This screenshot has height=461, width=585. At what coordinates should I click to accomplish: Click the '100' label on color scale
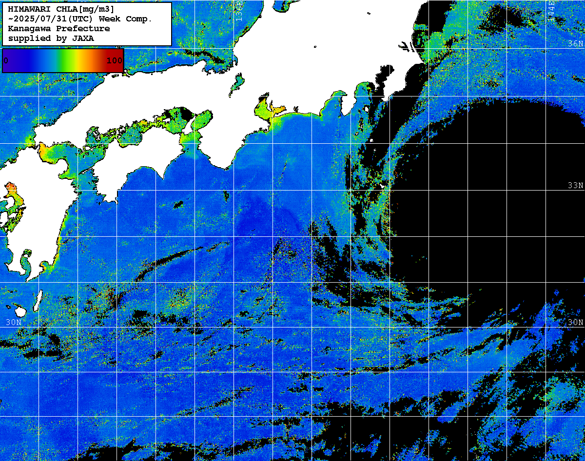115,60
